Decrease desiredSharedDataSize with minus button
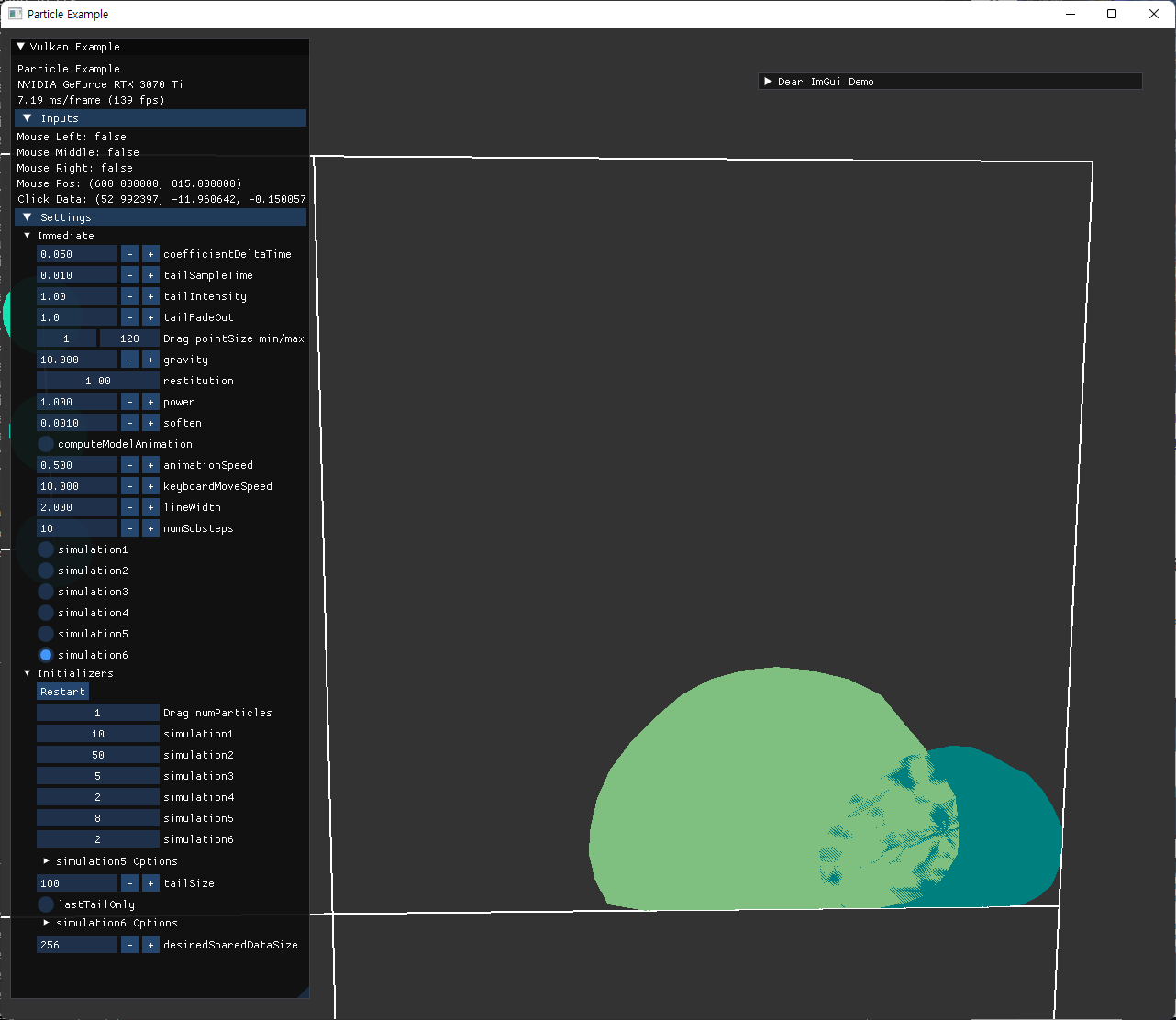Viewport: 1176px width, 1020px height. (x=129, y=945)
